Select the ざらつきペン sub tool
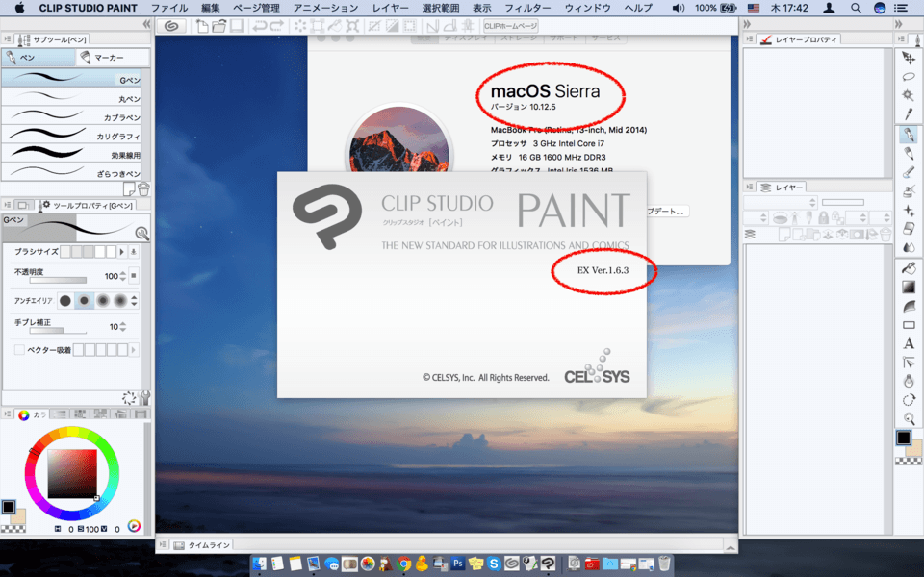Screen dimensions: 924x577 [71, 171]
